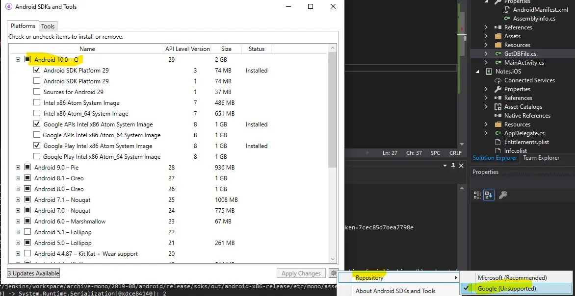575x296 pixels.
Task: Open About Android SDKs and Tools
Action: coord(395,291)
